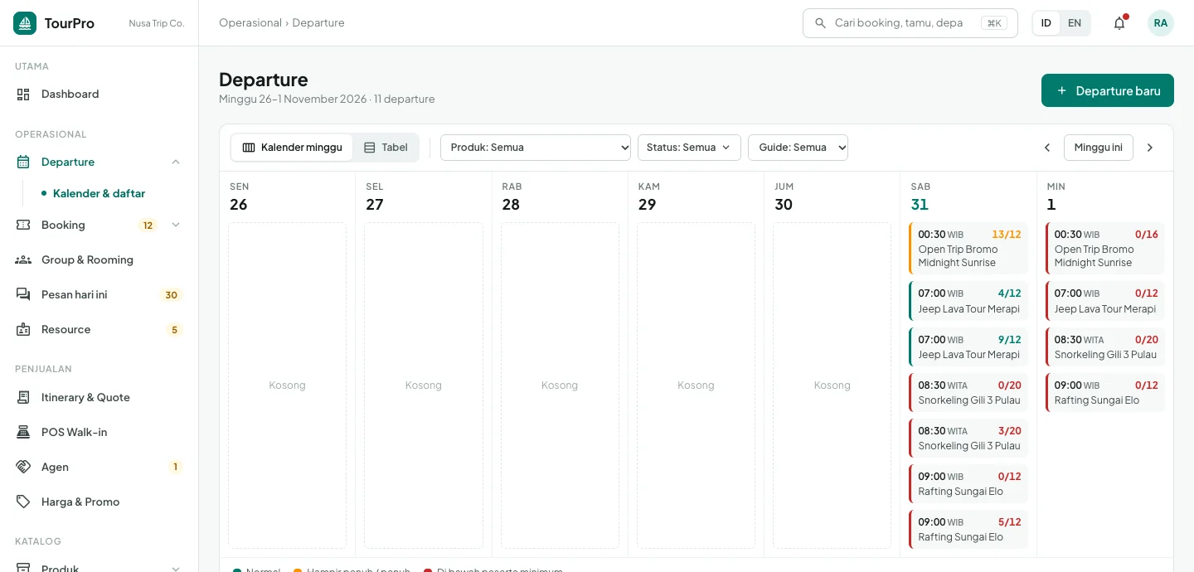Open Pesan hari ini menu label
1194x572 pixels.
tap(75, 295)
